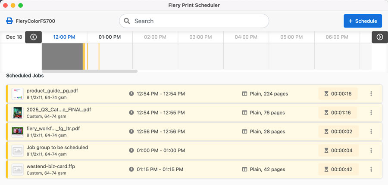This screenshot has height=185, width=388.
Task: Click the clock icon on product_guide_pg.pdf row
Action: pyautogui.click(x=131, y=94)
